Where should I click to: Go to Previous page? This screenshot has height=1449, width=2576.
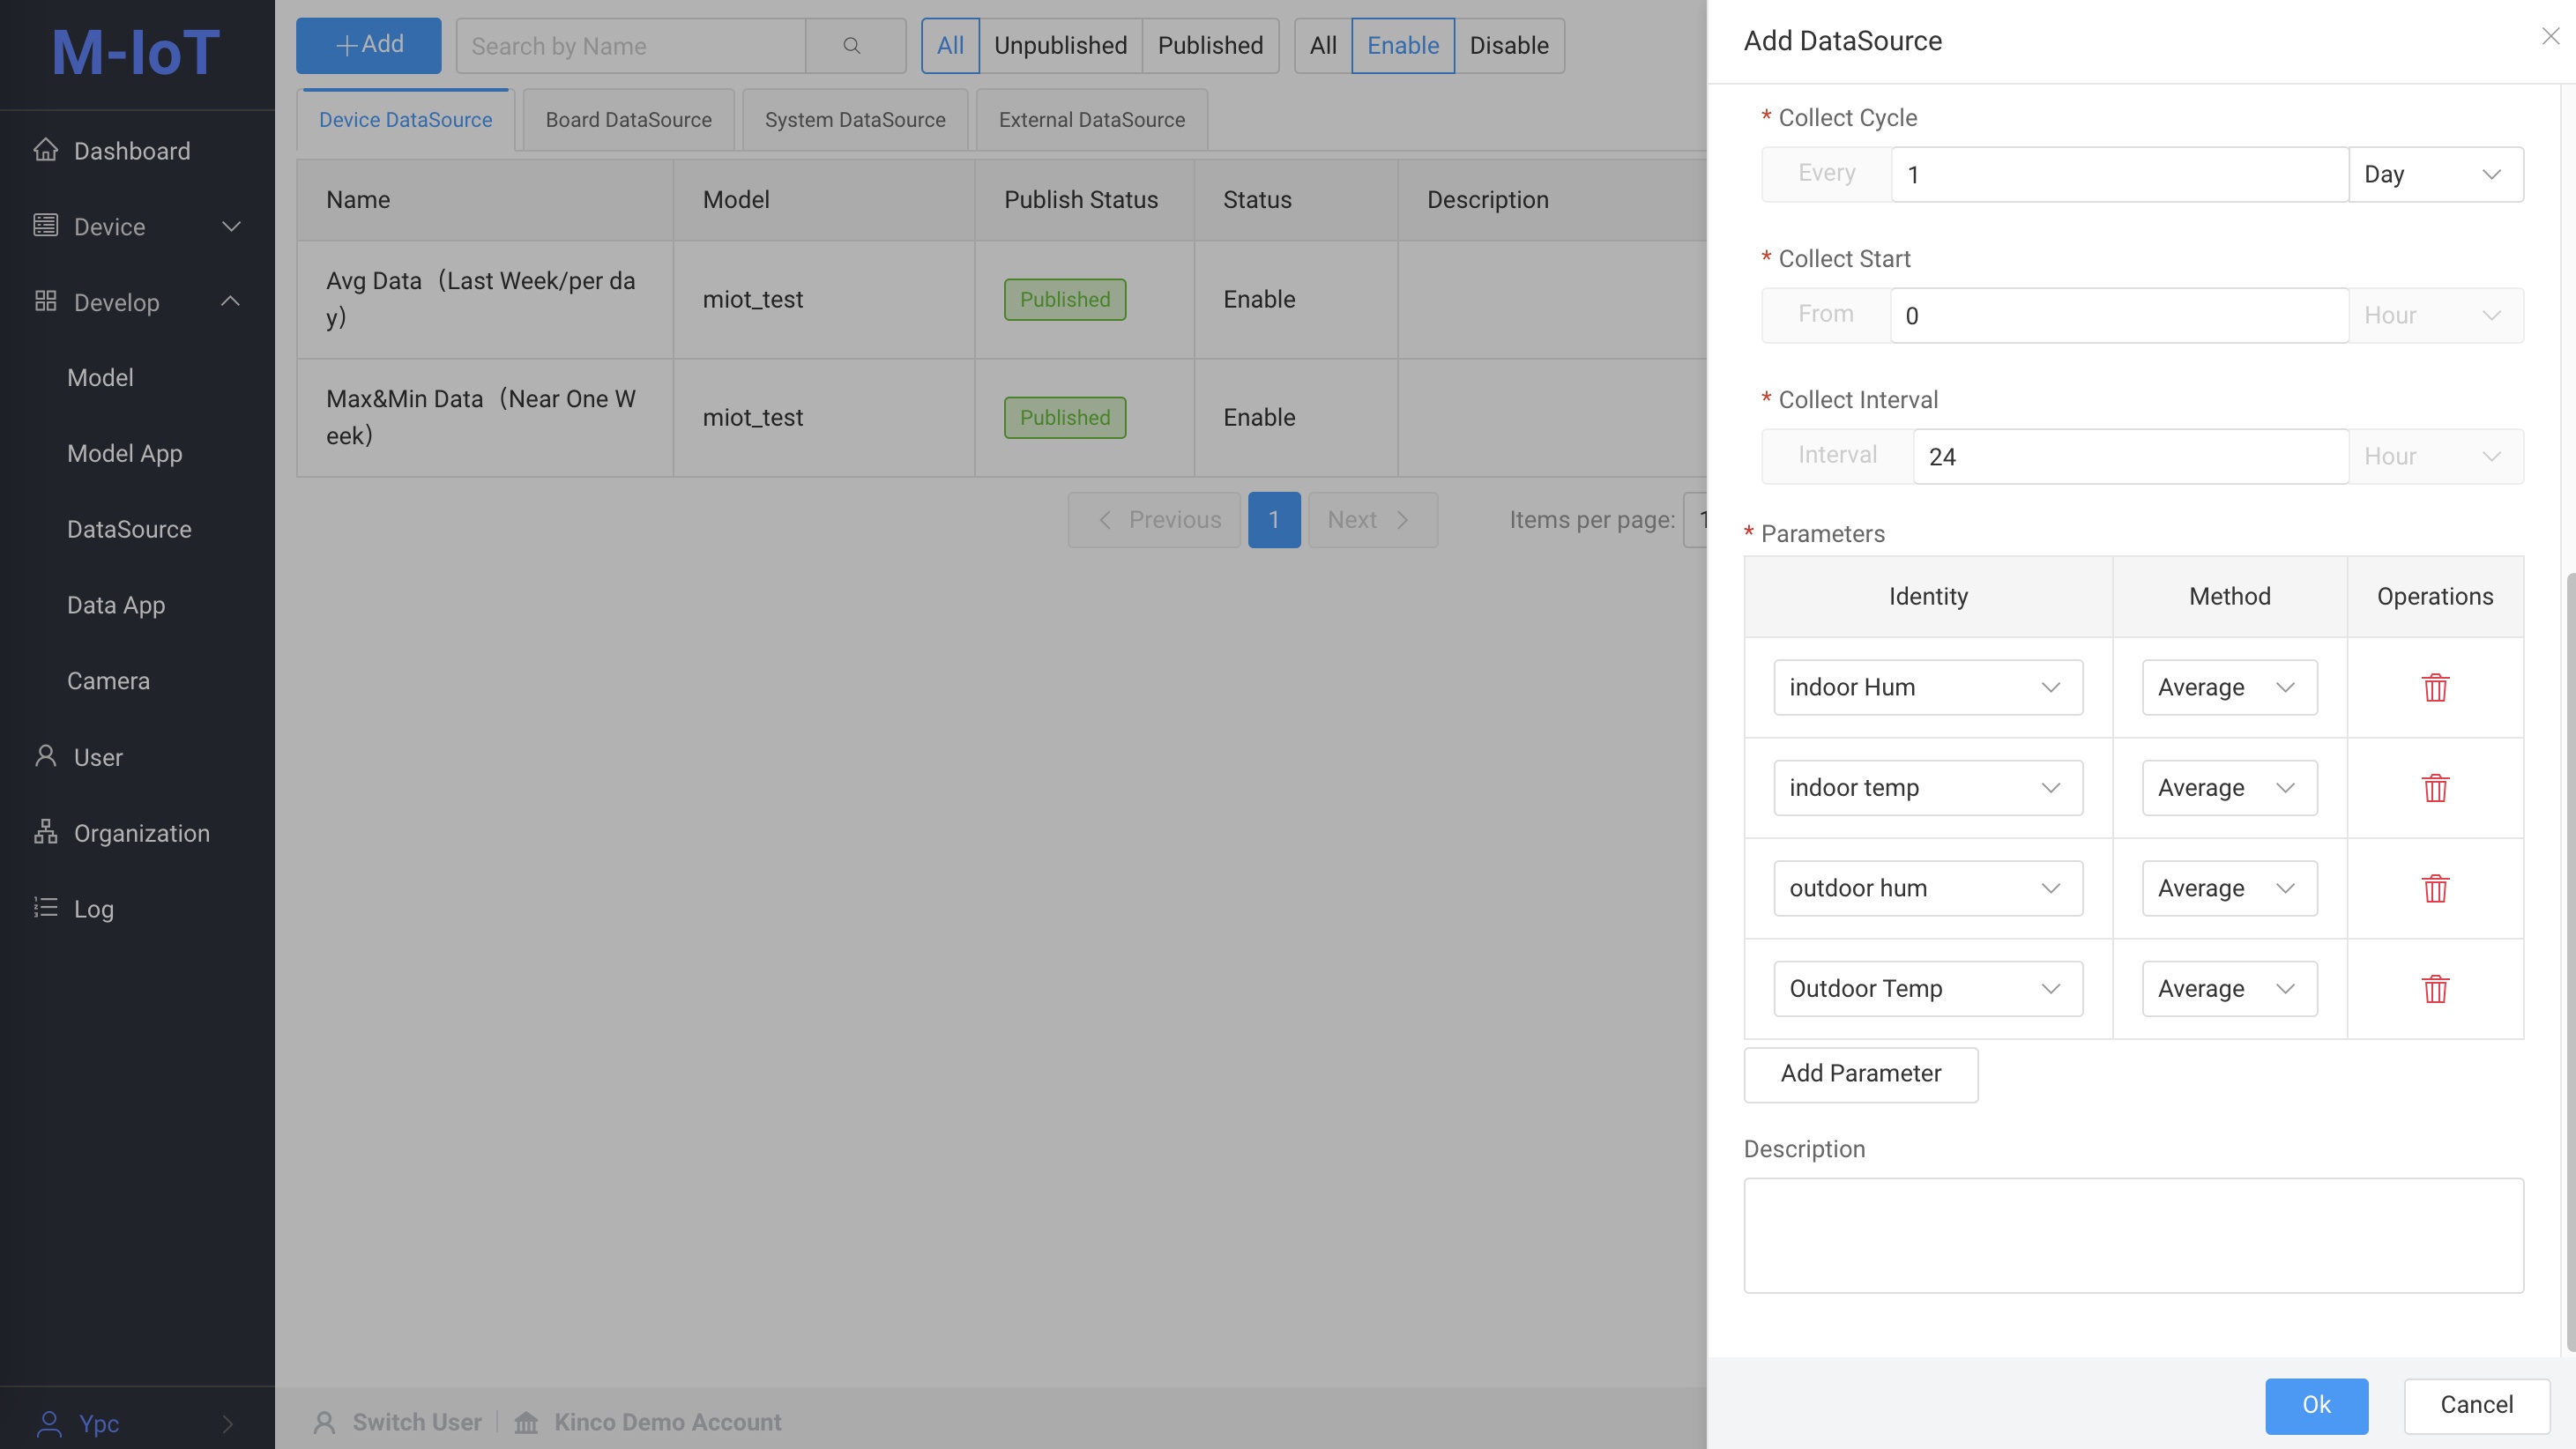click(x=1154, y=520)
